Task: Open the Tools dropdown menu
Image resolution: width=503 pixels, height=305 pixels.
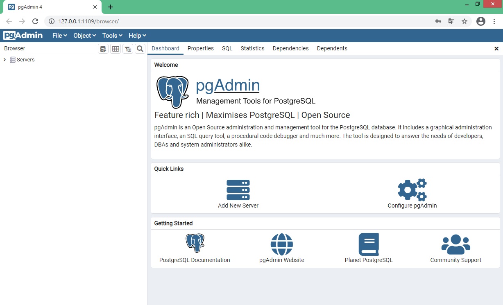Action: coord(112,36)
